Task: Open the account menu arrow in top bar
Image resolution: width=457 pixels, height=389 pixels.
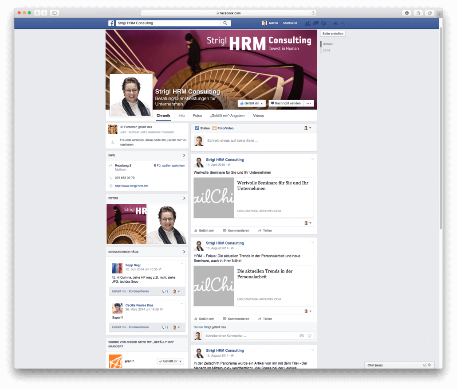Action: click(x=343, y=23)
